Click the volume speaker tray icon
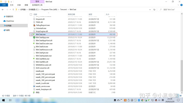This screenshot has width=183, height=103. point(159,100)
